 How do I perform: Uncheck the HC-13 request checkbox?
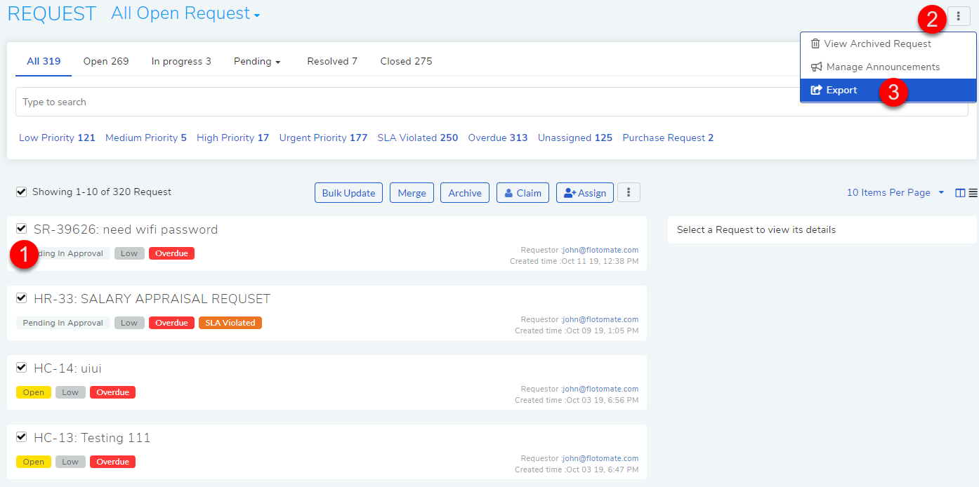[21, 436]
